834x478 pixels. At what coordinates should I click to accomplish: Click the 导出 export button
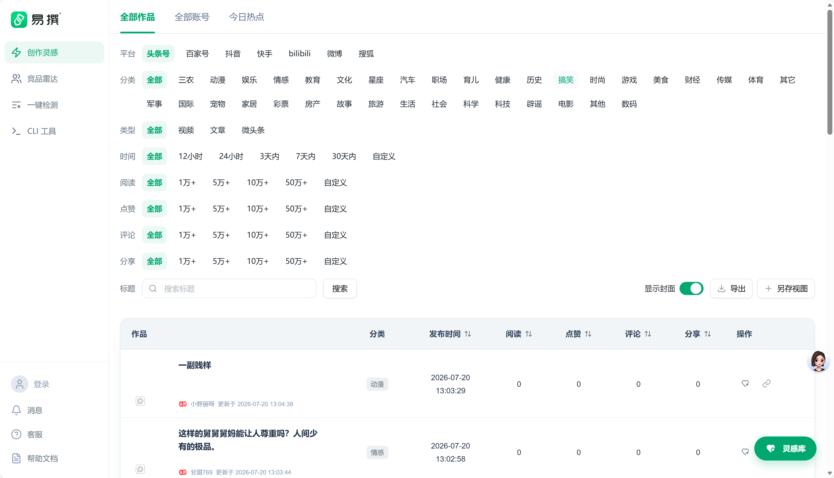point(731,288)
